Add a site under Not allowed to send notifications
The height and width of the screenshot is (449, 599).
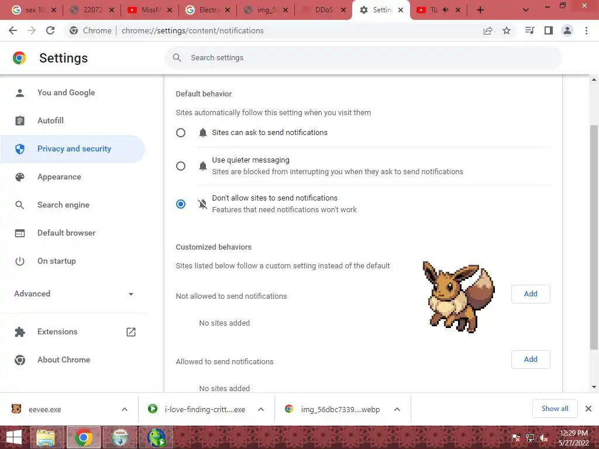(531, 294)
